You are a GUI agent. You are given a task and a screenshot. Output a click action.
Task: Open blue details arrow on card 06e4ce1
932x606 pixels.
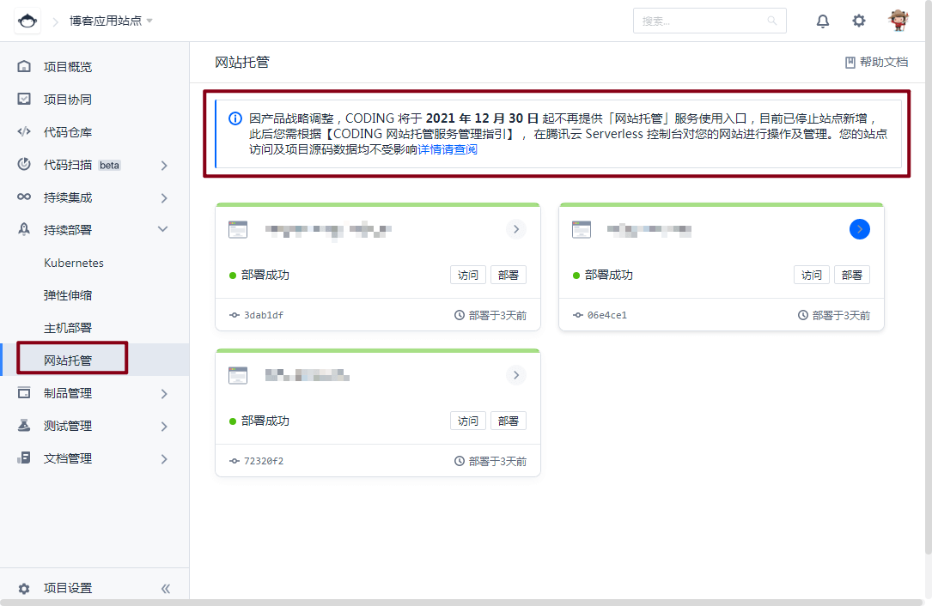pos(860,229)
